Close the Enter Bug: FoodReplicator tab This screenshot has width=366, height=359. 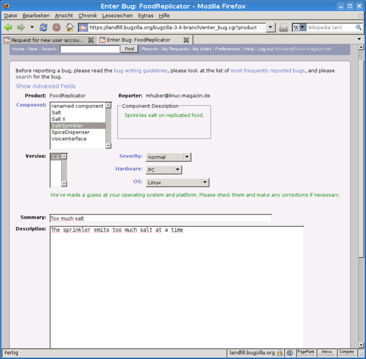point(186,40)
